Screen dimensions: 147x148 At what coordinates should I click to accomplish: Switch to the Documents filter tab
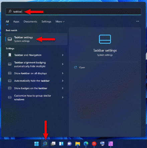coord(30,22)
